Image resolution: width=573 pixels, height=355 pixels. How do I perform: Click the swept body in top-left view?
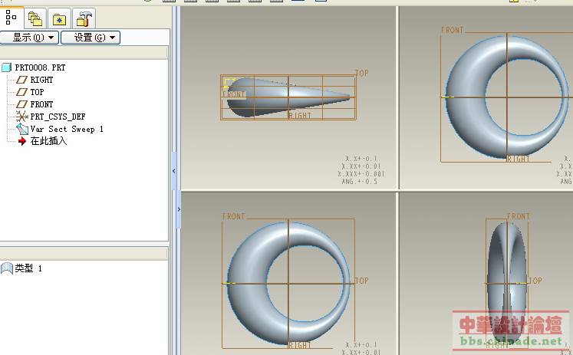pos(288,97)
